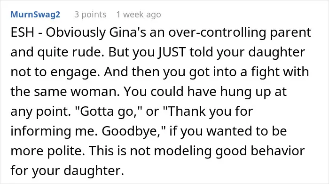The width and height of the screenshot is (329, 184).
Task: Click the phrase 'the same woman'
Action: [x=65, y=92]
